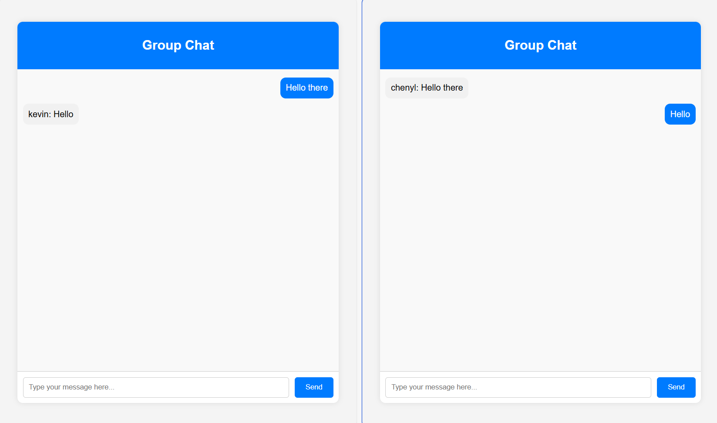
Task: Click the right 'Group Chat' header
Action: coord(540,45)
